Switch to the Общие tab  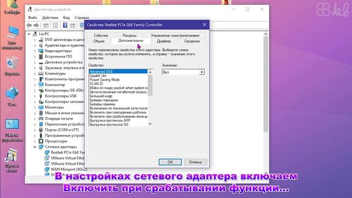click(x=99, y=41)
